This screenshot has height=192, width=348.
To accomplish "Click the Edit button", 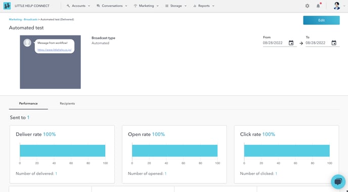I will coord(321,20).
